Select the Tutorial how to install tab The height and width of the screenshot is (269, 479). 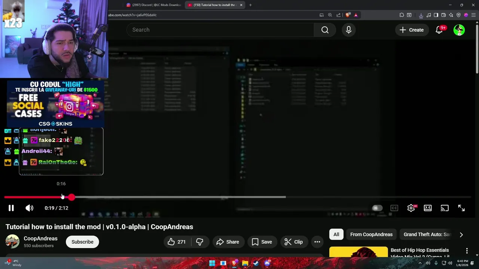[214, 5]
